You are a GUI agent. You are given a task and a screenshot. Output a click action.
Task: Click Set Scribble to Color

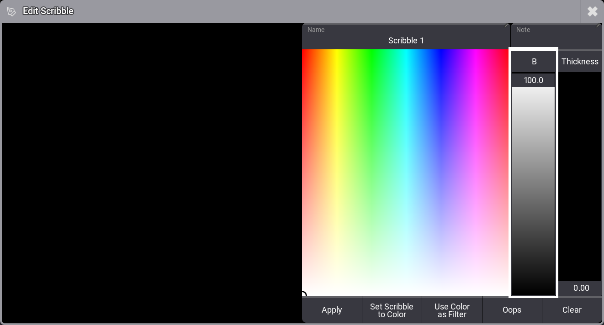392,310
